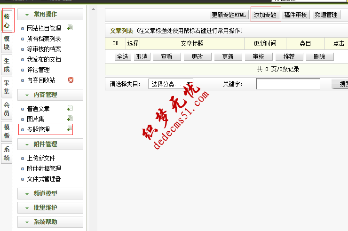
Task: Click the 全选 button
Action: [x=123, y=56]
